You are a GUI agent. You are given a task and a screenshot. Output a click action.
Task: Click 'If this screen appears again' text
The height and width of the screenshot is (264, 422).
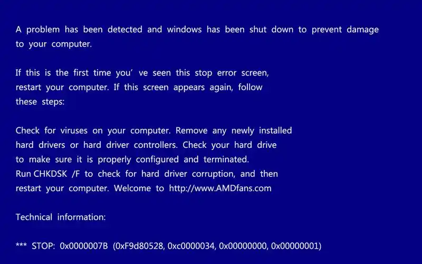click(x=174, y=87)
